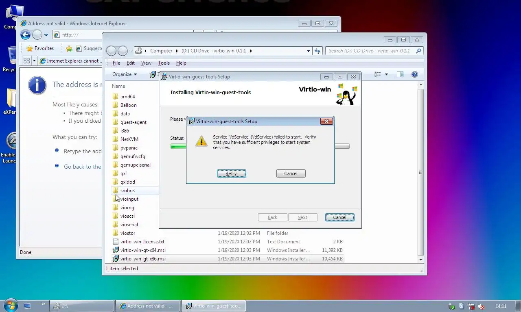The height and width of the screenshot is (312, 521).
Task: Click the installation progress bar
Action: click(260, 146)
